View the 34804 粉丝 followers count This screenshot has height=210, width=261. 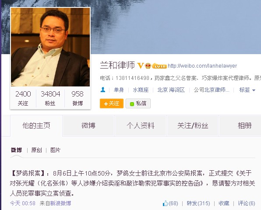(x=50, y=98)
